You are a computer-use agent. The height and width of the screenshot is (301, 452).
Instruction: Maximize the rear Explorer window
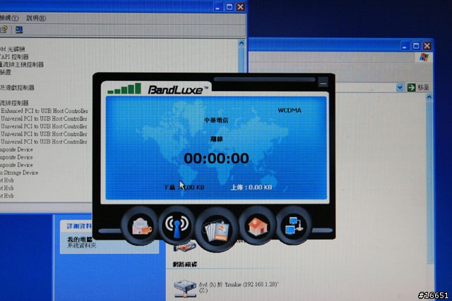click(416, 46)
